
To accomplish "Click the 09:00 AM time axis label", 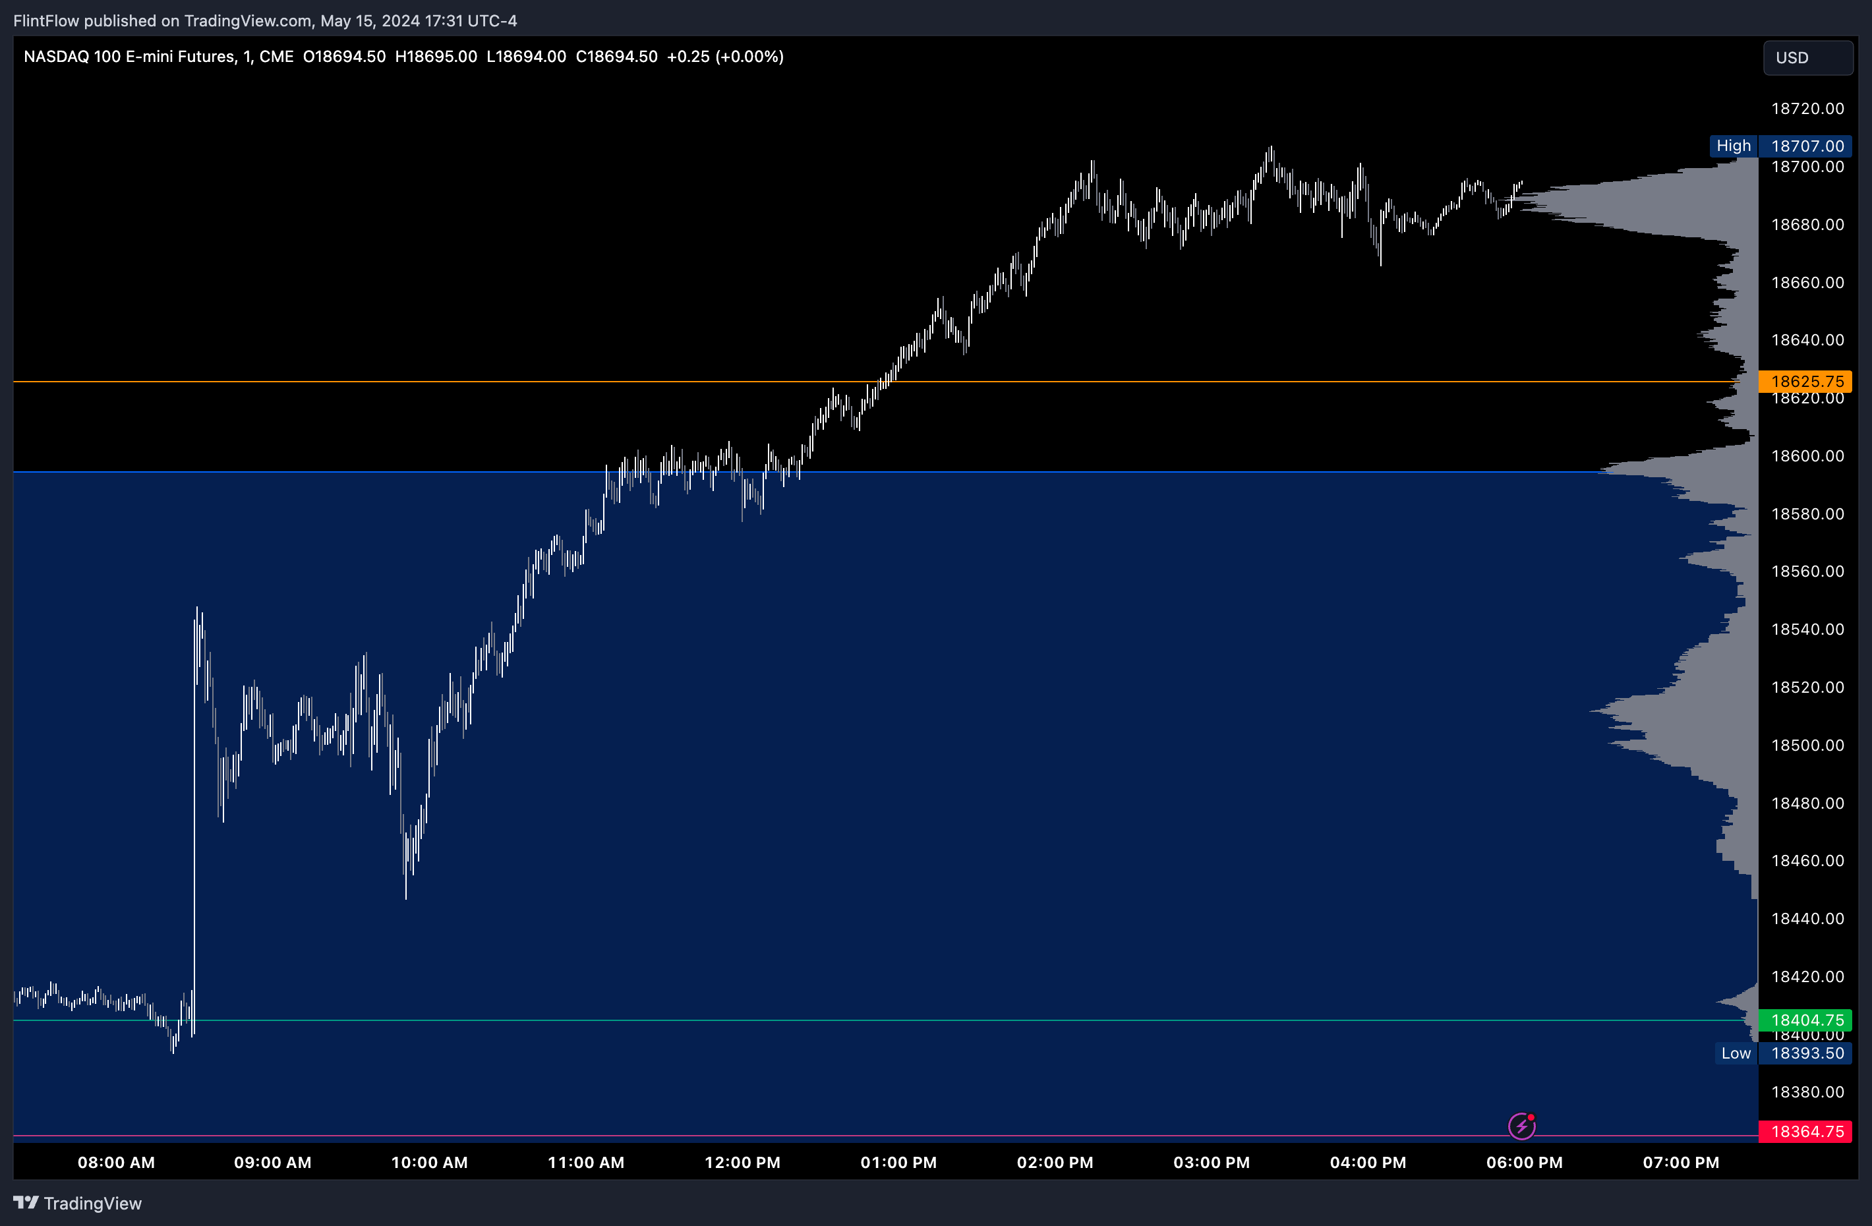I will pyautogui.click(x=273, y=1162).
